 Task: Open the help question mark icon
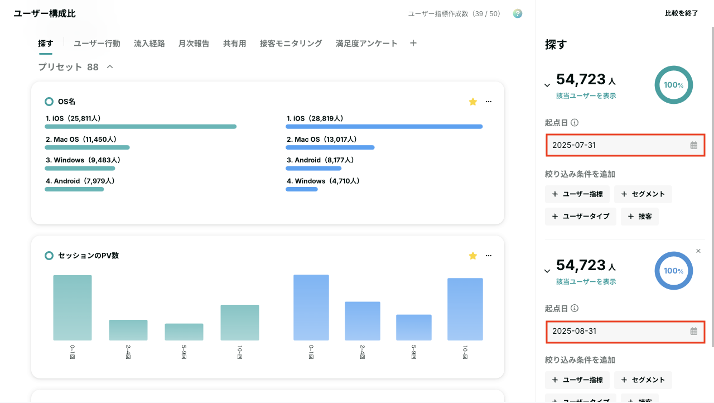pos(518,13)
